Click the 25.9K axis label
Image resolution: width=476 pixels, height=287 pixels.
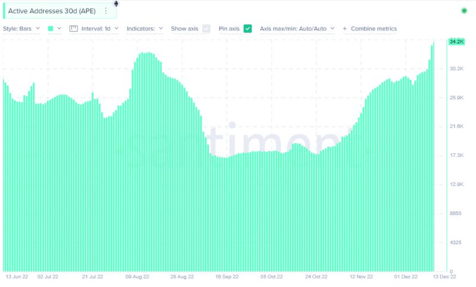[456, 97]
